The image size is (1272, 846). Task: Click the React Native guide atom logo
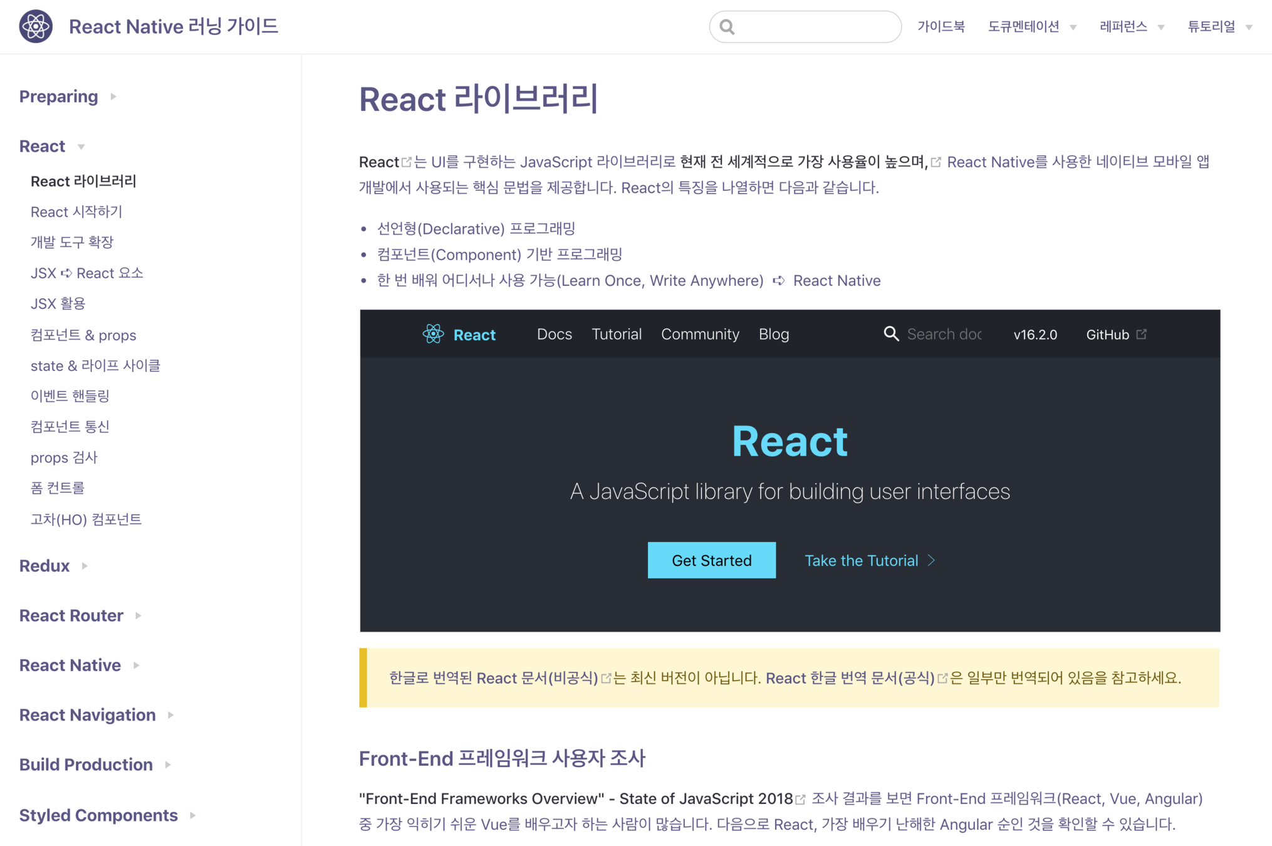[36, 26]
